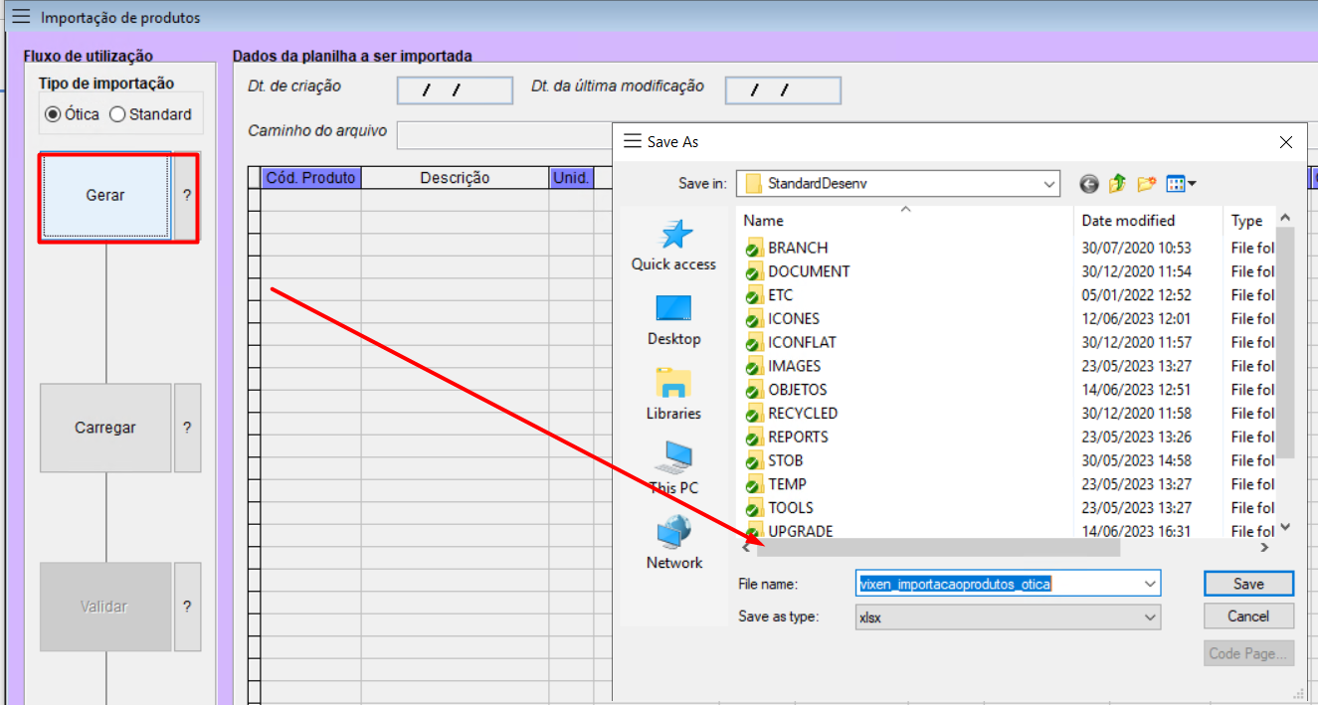Screen dimensions: 1318x705
Task: Show help for the Validar step
Action: click(187, 607)
